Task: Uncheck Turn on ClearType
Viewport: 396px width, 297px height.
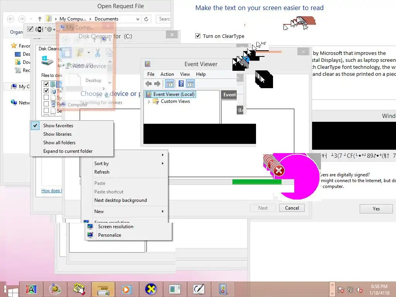Action: click(198, 36)
